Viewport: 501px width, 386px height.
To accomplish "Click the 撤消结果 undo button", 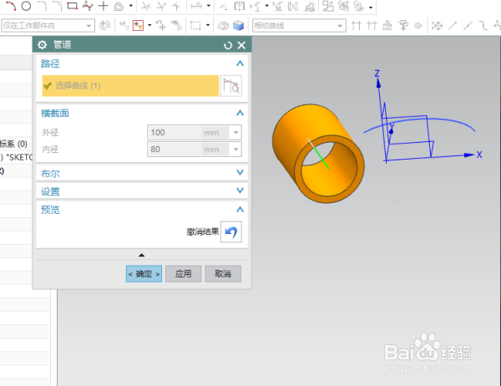I will coord(231,232).
